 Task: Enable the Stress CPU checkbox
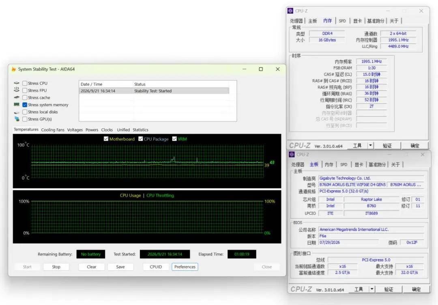click(x=25, y=83)
